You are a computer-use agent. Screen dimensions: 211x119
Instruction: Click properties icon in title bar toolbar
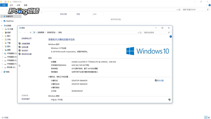pos(5,2)
